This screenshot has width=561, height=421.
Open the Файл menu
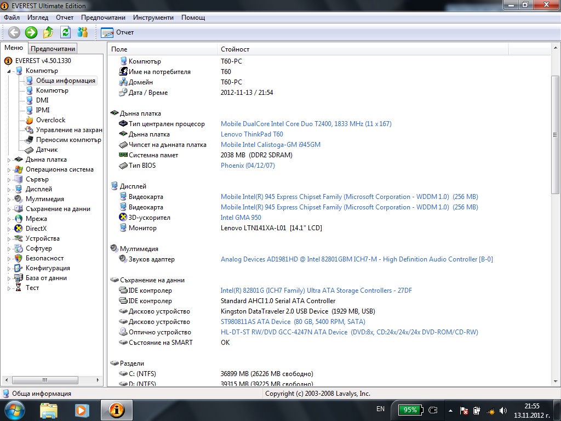[12, 18]
